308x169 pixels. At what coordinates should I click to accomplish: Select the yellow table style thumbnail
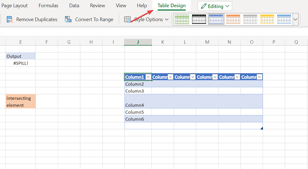coord(267,19)
